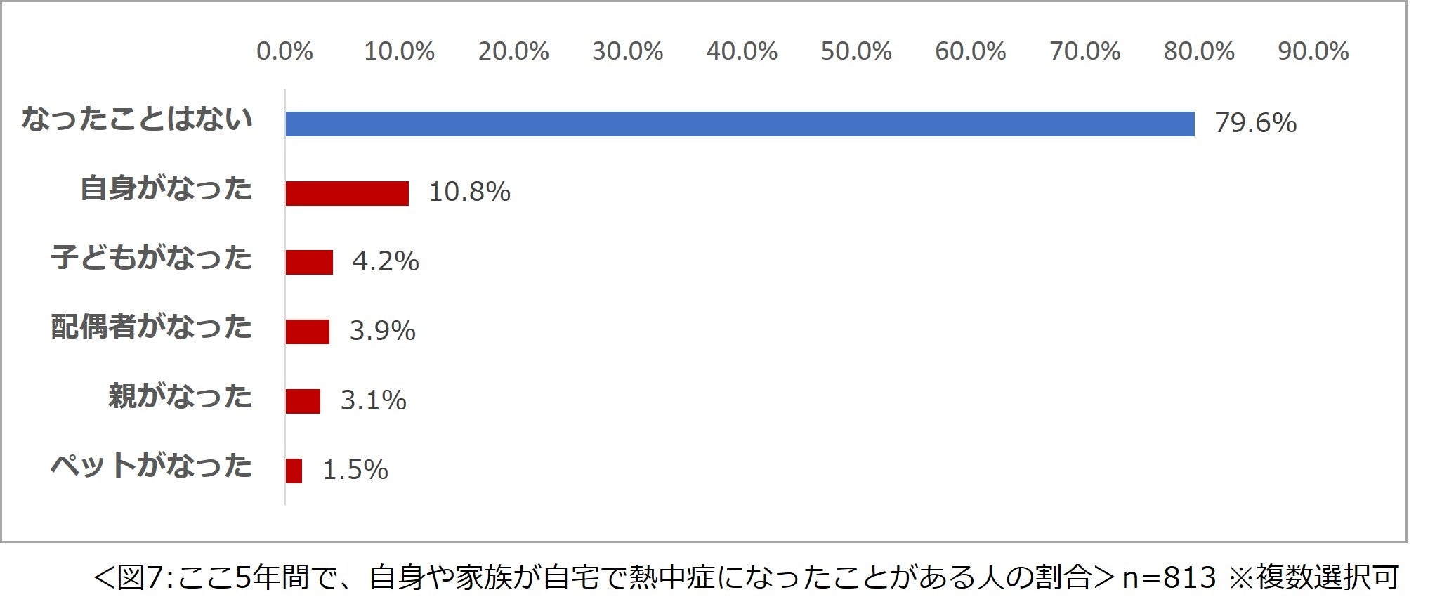This screenshot has width=1442, height=616.
Task: Select the 4.2% data label
Action: 386,261
